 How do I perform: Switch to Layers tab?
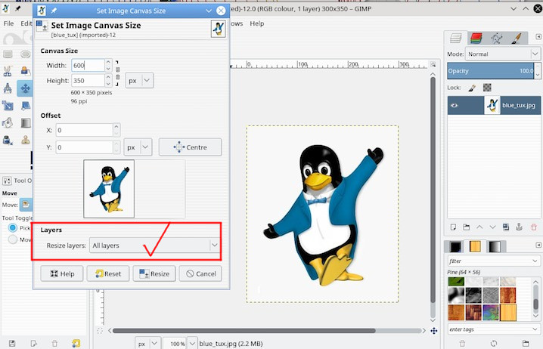pyautogui.click(x=456, y=38)
